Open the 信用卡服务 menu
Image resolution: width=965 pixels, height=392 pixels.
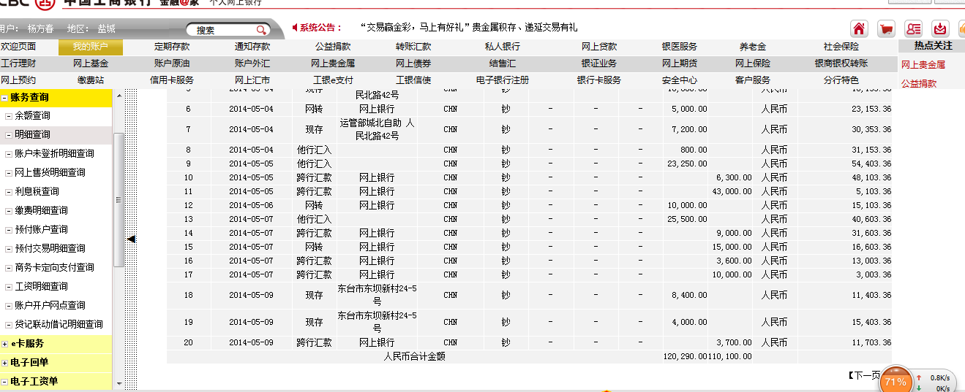[x=172, y=80]
